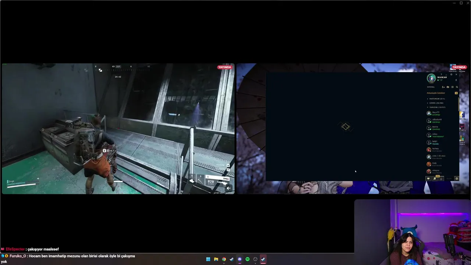Click the MASKAR summoner name
This screenshot has height=265, width=471.
[x=442, y=77]
